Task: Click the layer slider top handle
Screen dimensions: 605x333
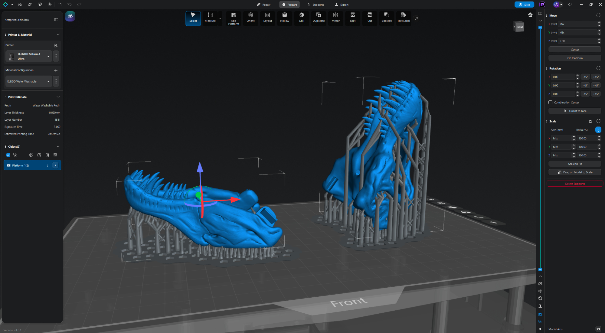Action: (540, 28)
